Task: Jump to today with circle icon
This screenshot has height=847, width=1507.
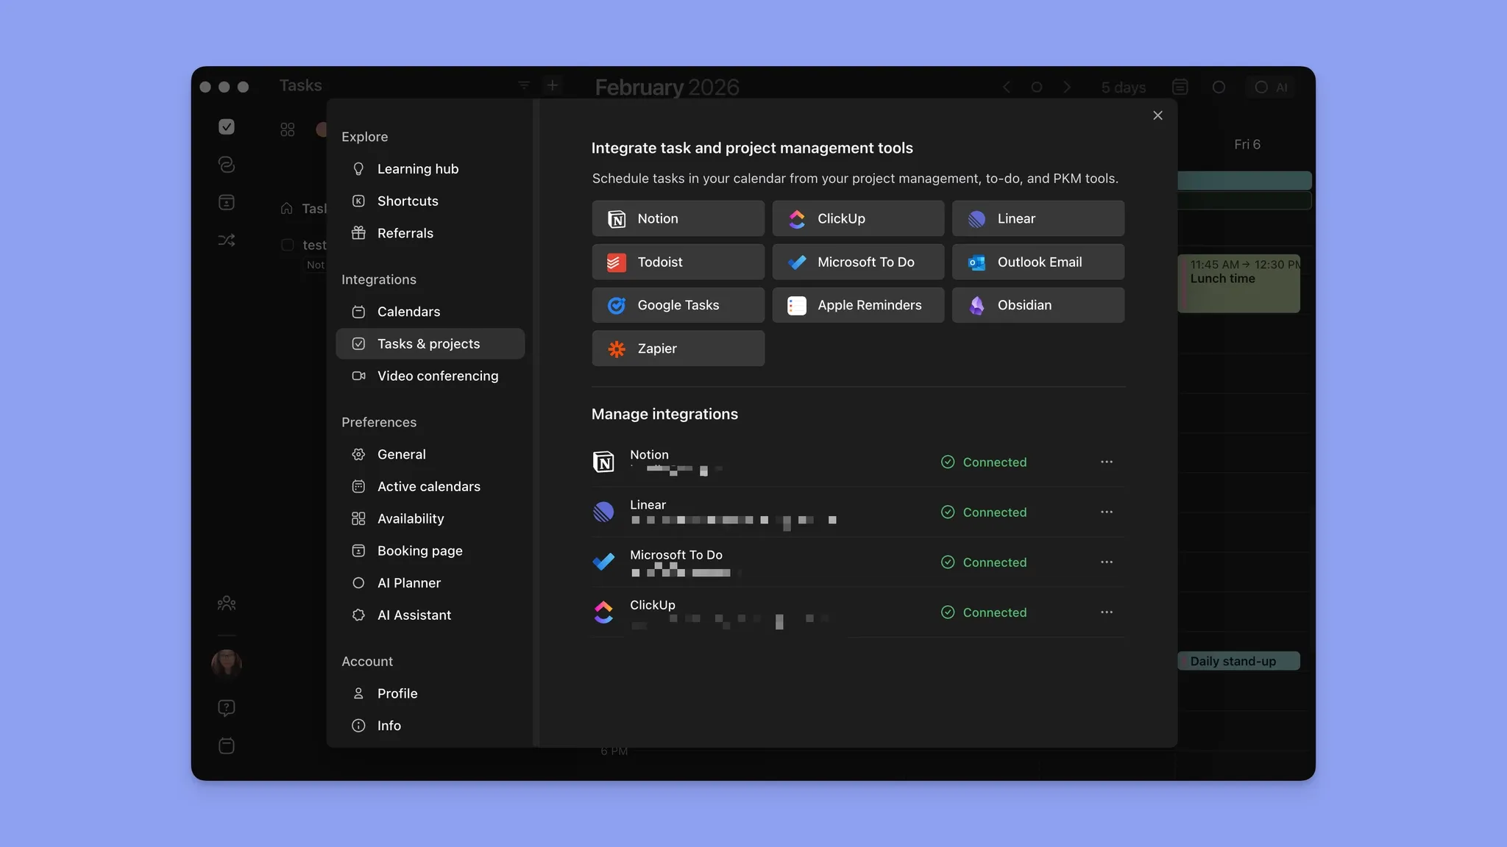Action: click(1037, 87)
